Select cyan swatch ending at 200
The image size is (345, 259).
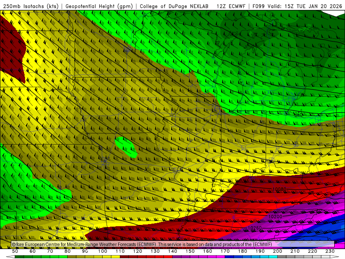[273, 257]
